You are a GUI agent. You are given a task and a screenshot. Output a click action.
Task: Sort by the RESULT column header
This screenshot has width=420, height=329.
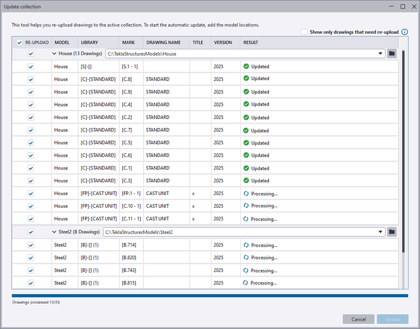[x=251, y=43]
